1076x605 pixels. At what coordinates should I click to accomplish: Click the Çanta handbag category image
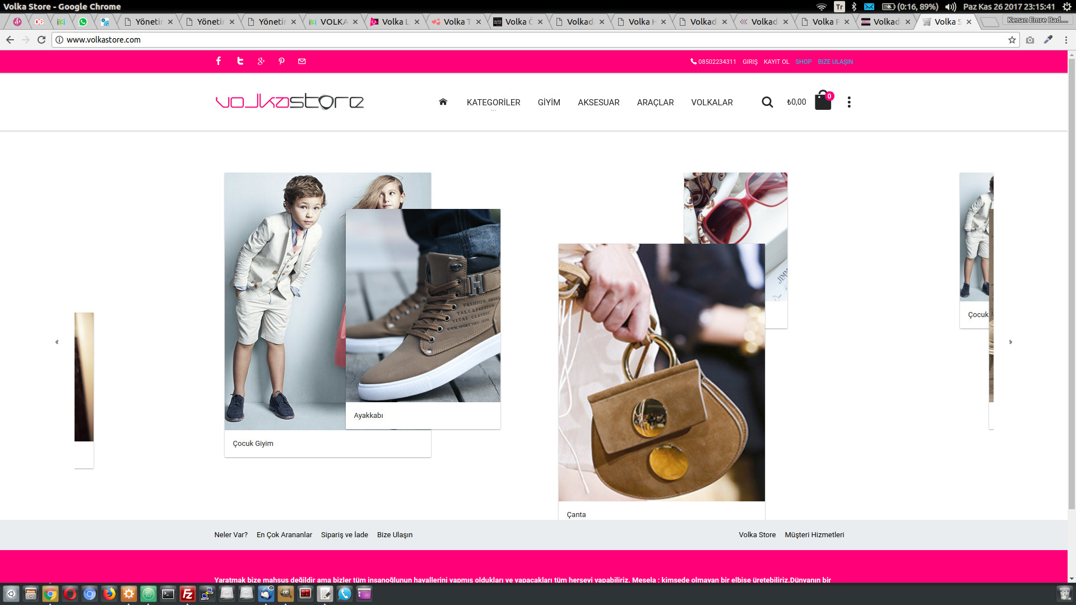click(661, 373)
